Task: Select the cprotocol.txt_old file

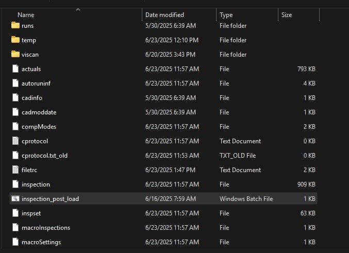Action: click(44, 156)
